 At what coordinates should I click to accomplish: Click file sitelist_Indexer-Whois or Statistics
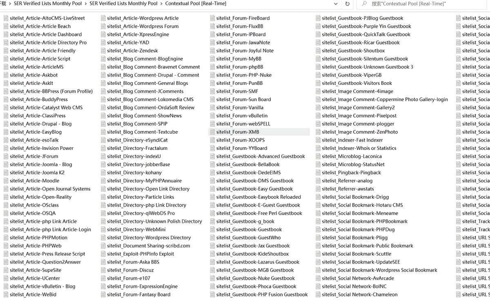(x=359, y=148)
